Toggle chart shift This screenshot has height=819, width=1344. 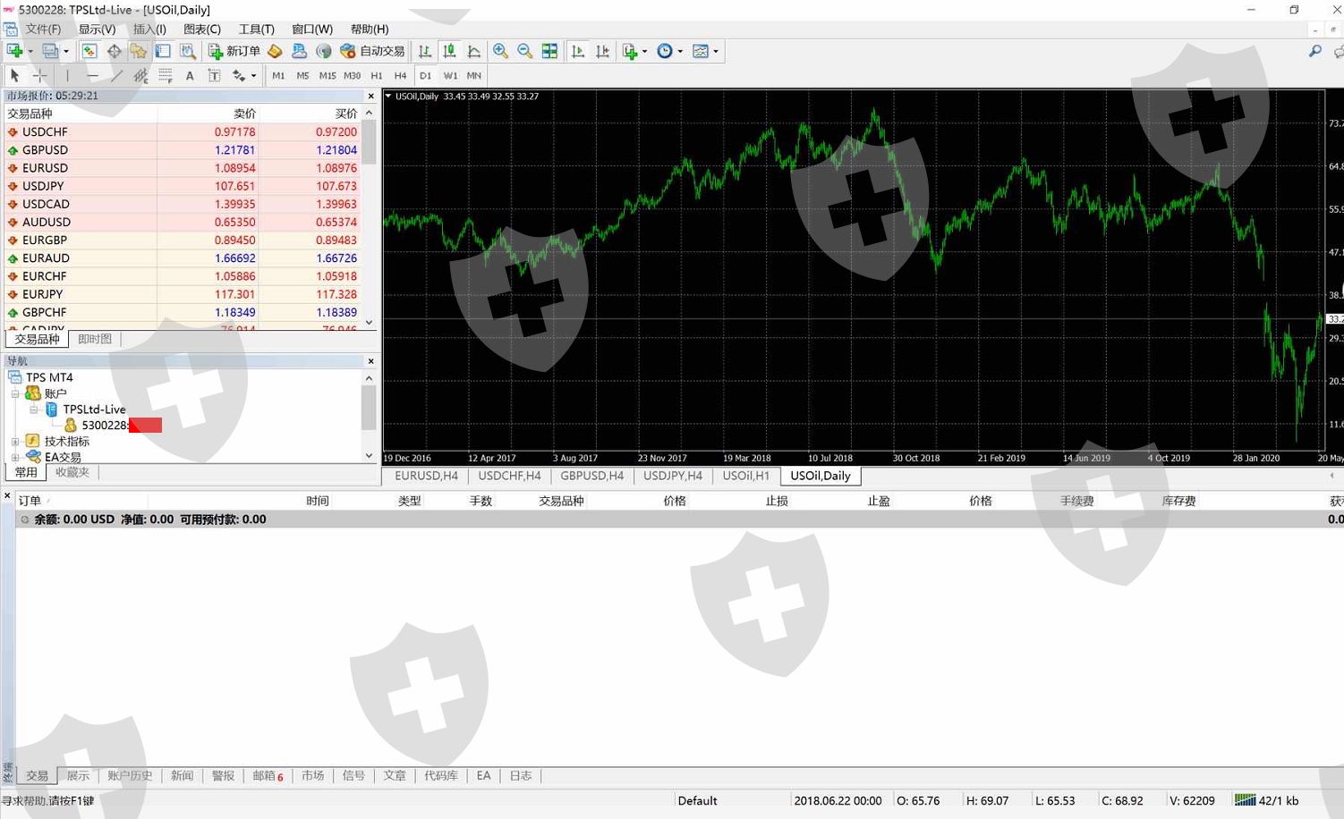tap(602, 51)
